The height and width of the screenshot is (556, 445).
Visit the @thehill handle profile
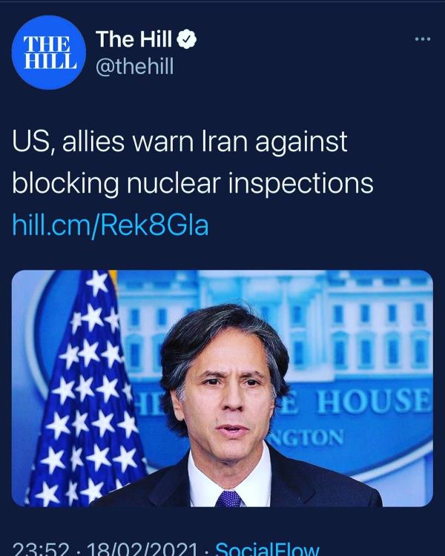(135, 67)
